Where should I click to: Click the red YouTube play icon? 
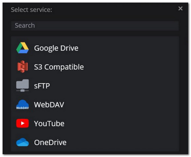tap(22, 124)
